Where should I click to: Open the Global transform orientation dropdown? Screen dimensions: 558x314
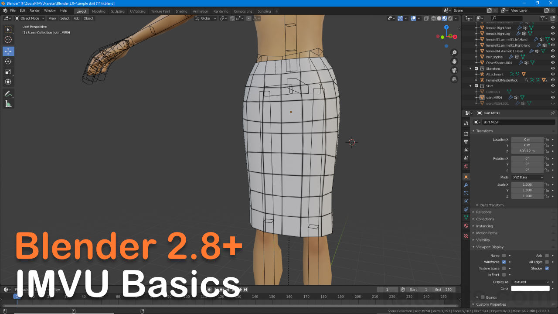[206, 18]
